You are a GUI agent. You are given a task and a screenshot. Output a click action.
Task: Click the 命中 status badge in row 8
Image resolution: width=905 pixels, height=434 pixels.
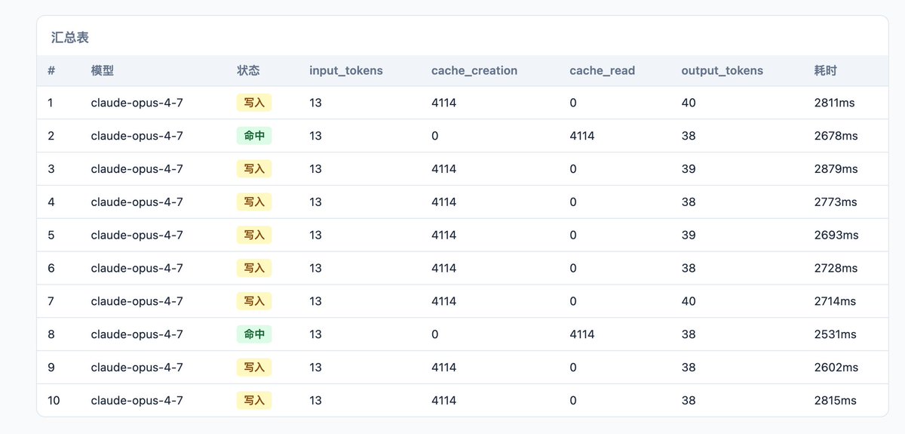[x=254, y=334]
